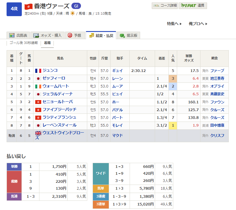
Task: Open trainer 池江泰寿 link
Action: click(217, 79)
